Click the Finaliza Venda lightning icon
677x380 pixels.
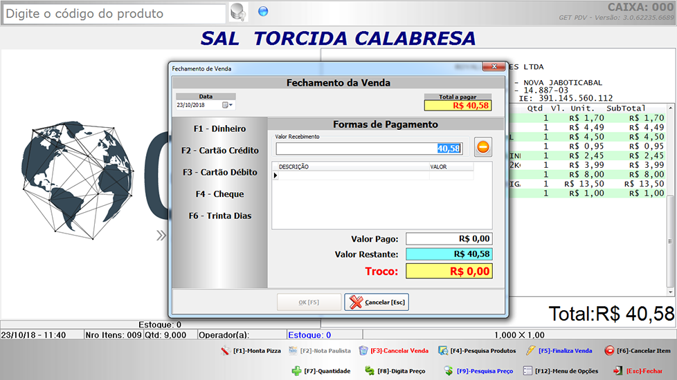coord(531,351)
